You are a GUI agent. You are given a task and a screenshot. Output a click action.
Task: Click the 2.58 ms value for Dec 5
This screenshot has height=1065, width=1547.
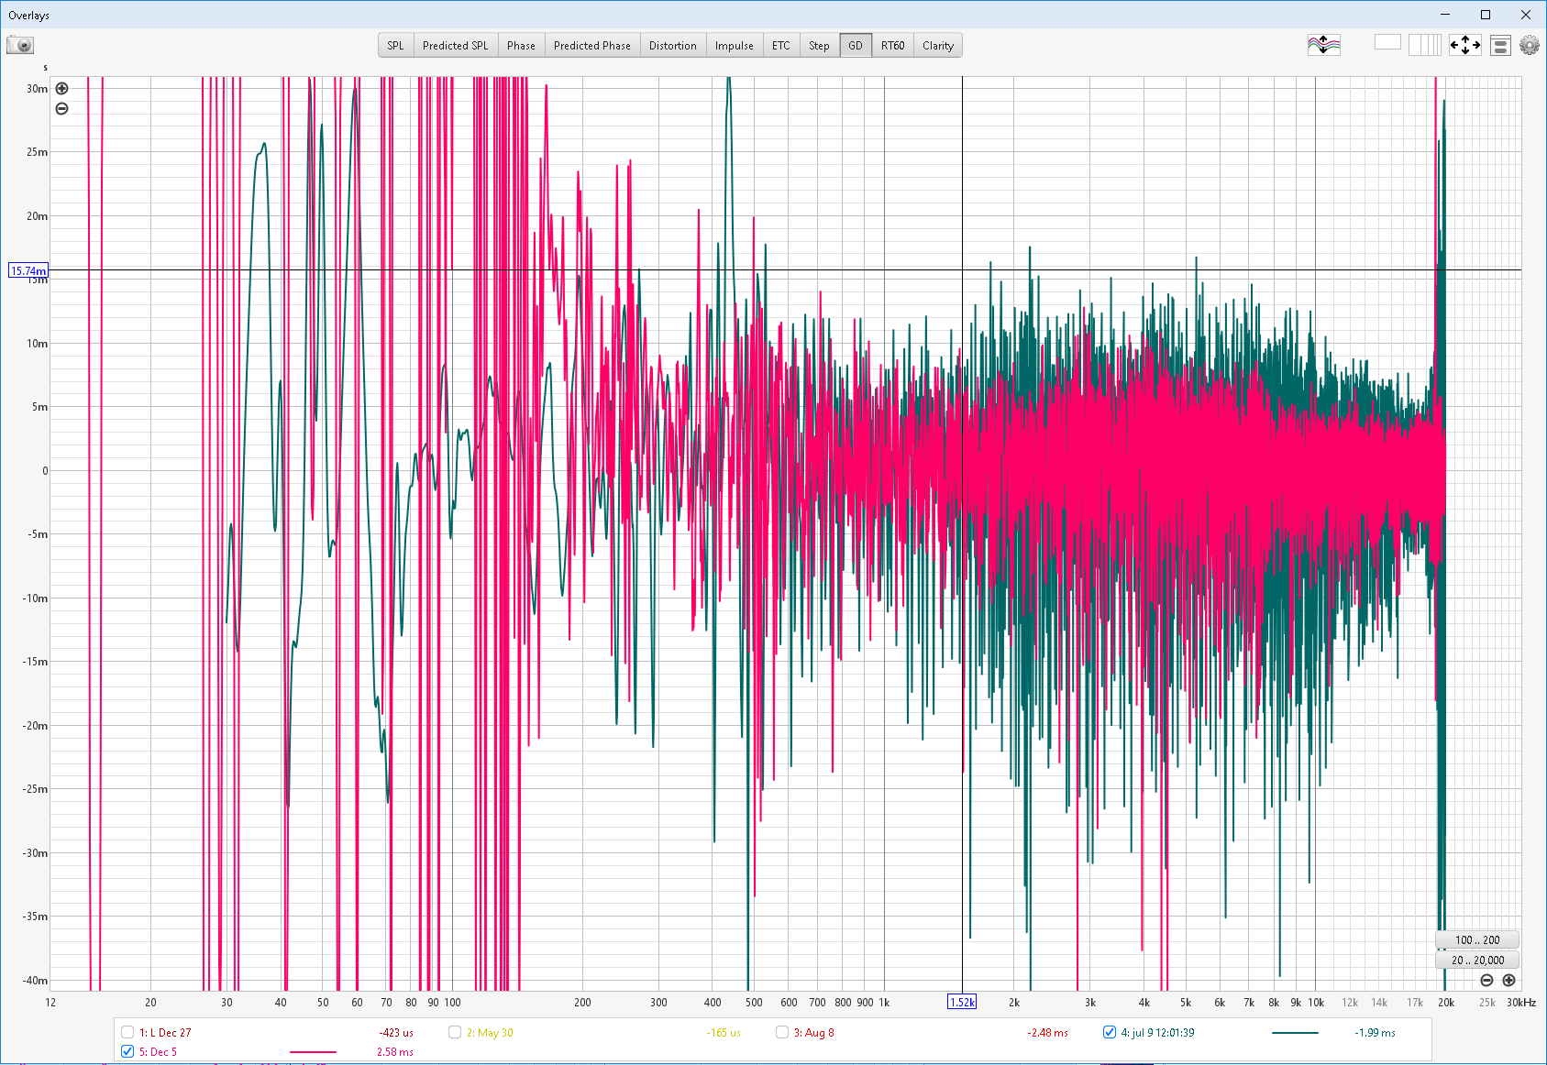[395, 1052]
